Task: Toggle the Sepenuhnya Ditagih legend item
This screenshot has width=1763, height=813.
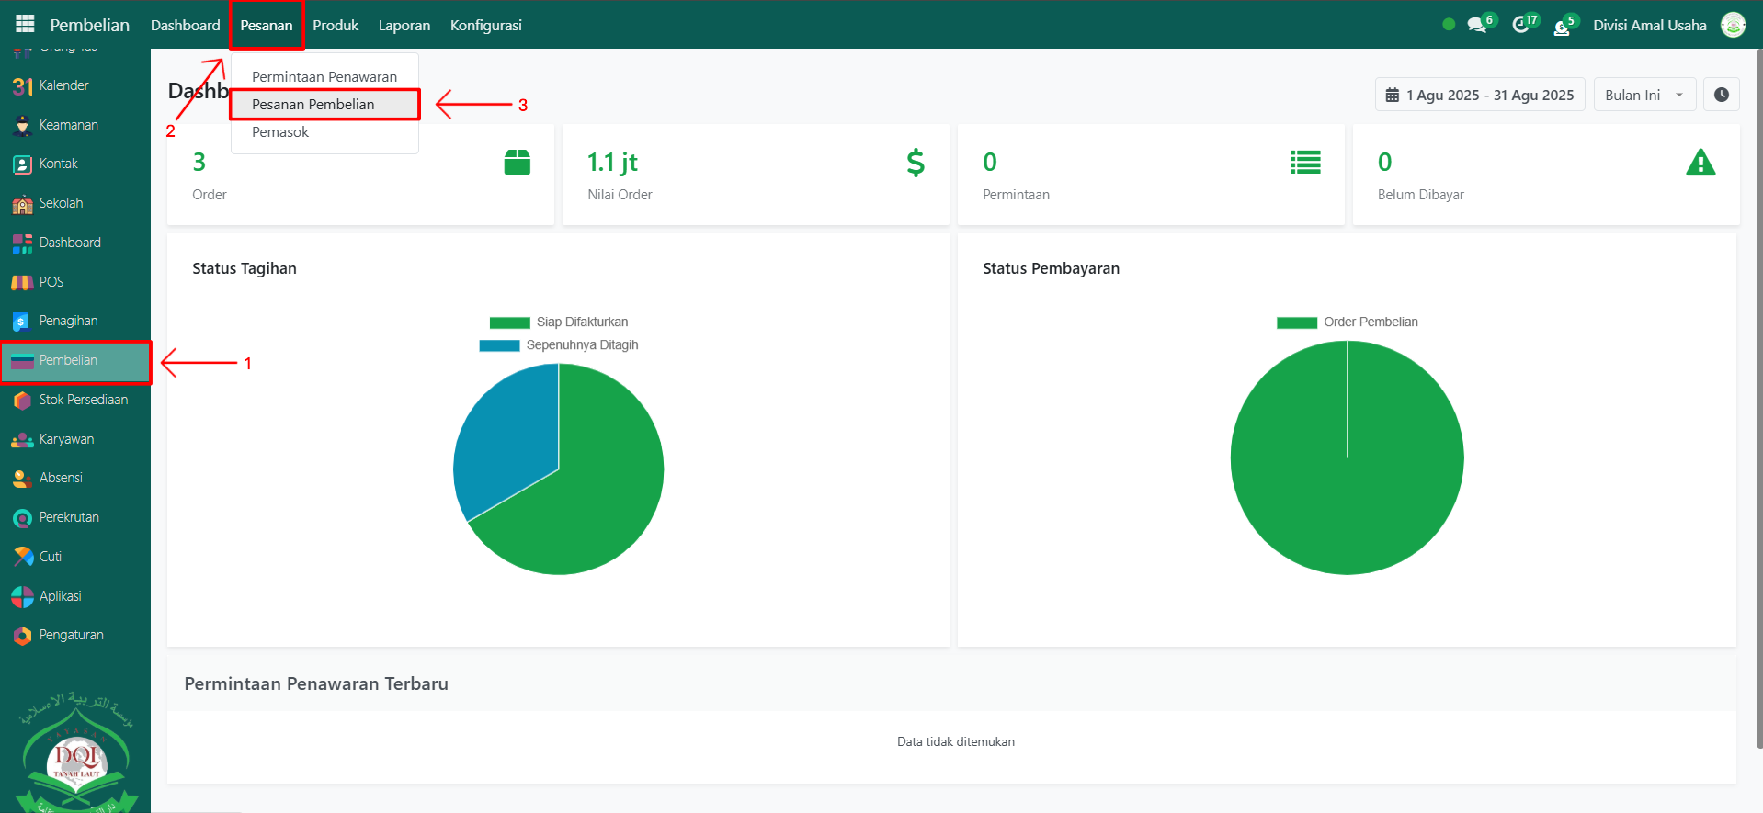Action: tap(559, 345)
